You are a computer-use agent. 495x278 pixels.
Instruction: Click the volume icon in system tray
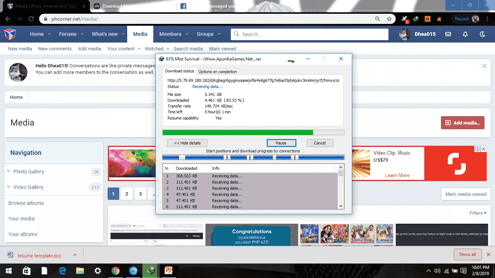point(437,271)
